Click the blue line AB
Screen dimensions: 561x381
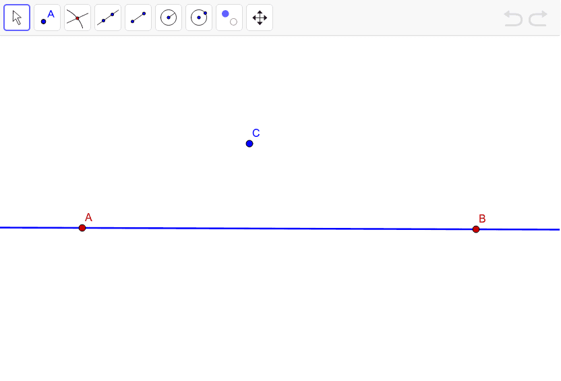coord(279,228)
